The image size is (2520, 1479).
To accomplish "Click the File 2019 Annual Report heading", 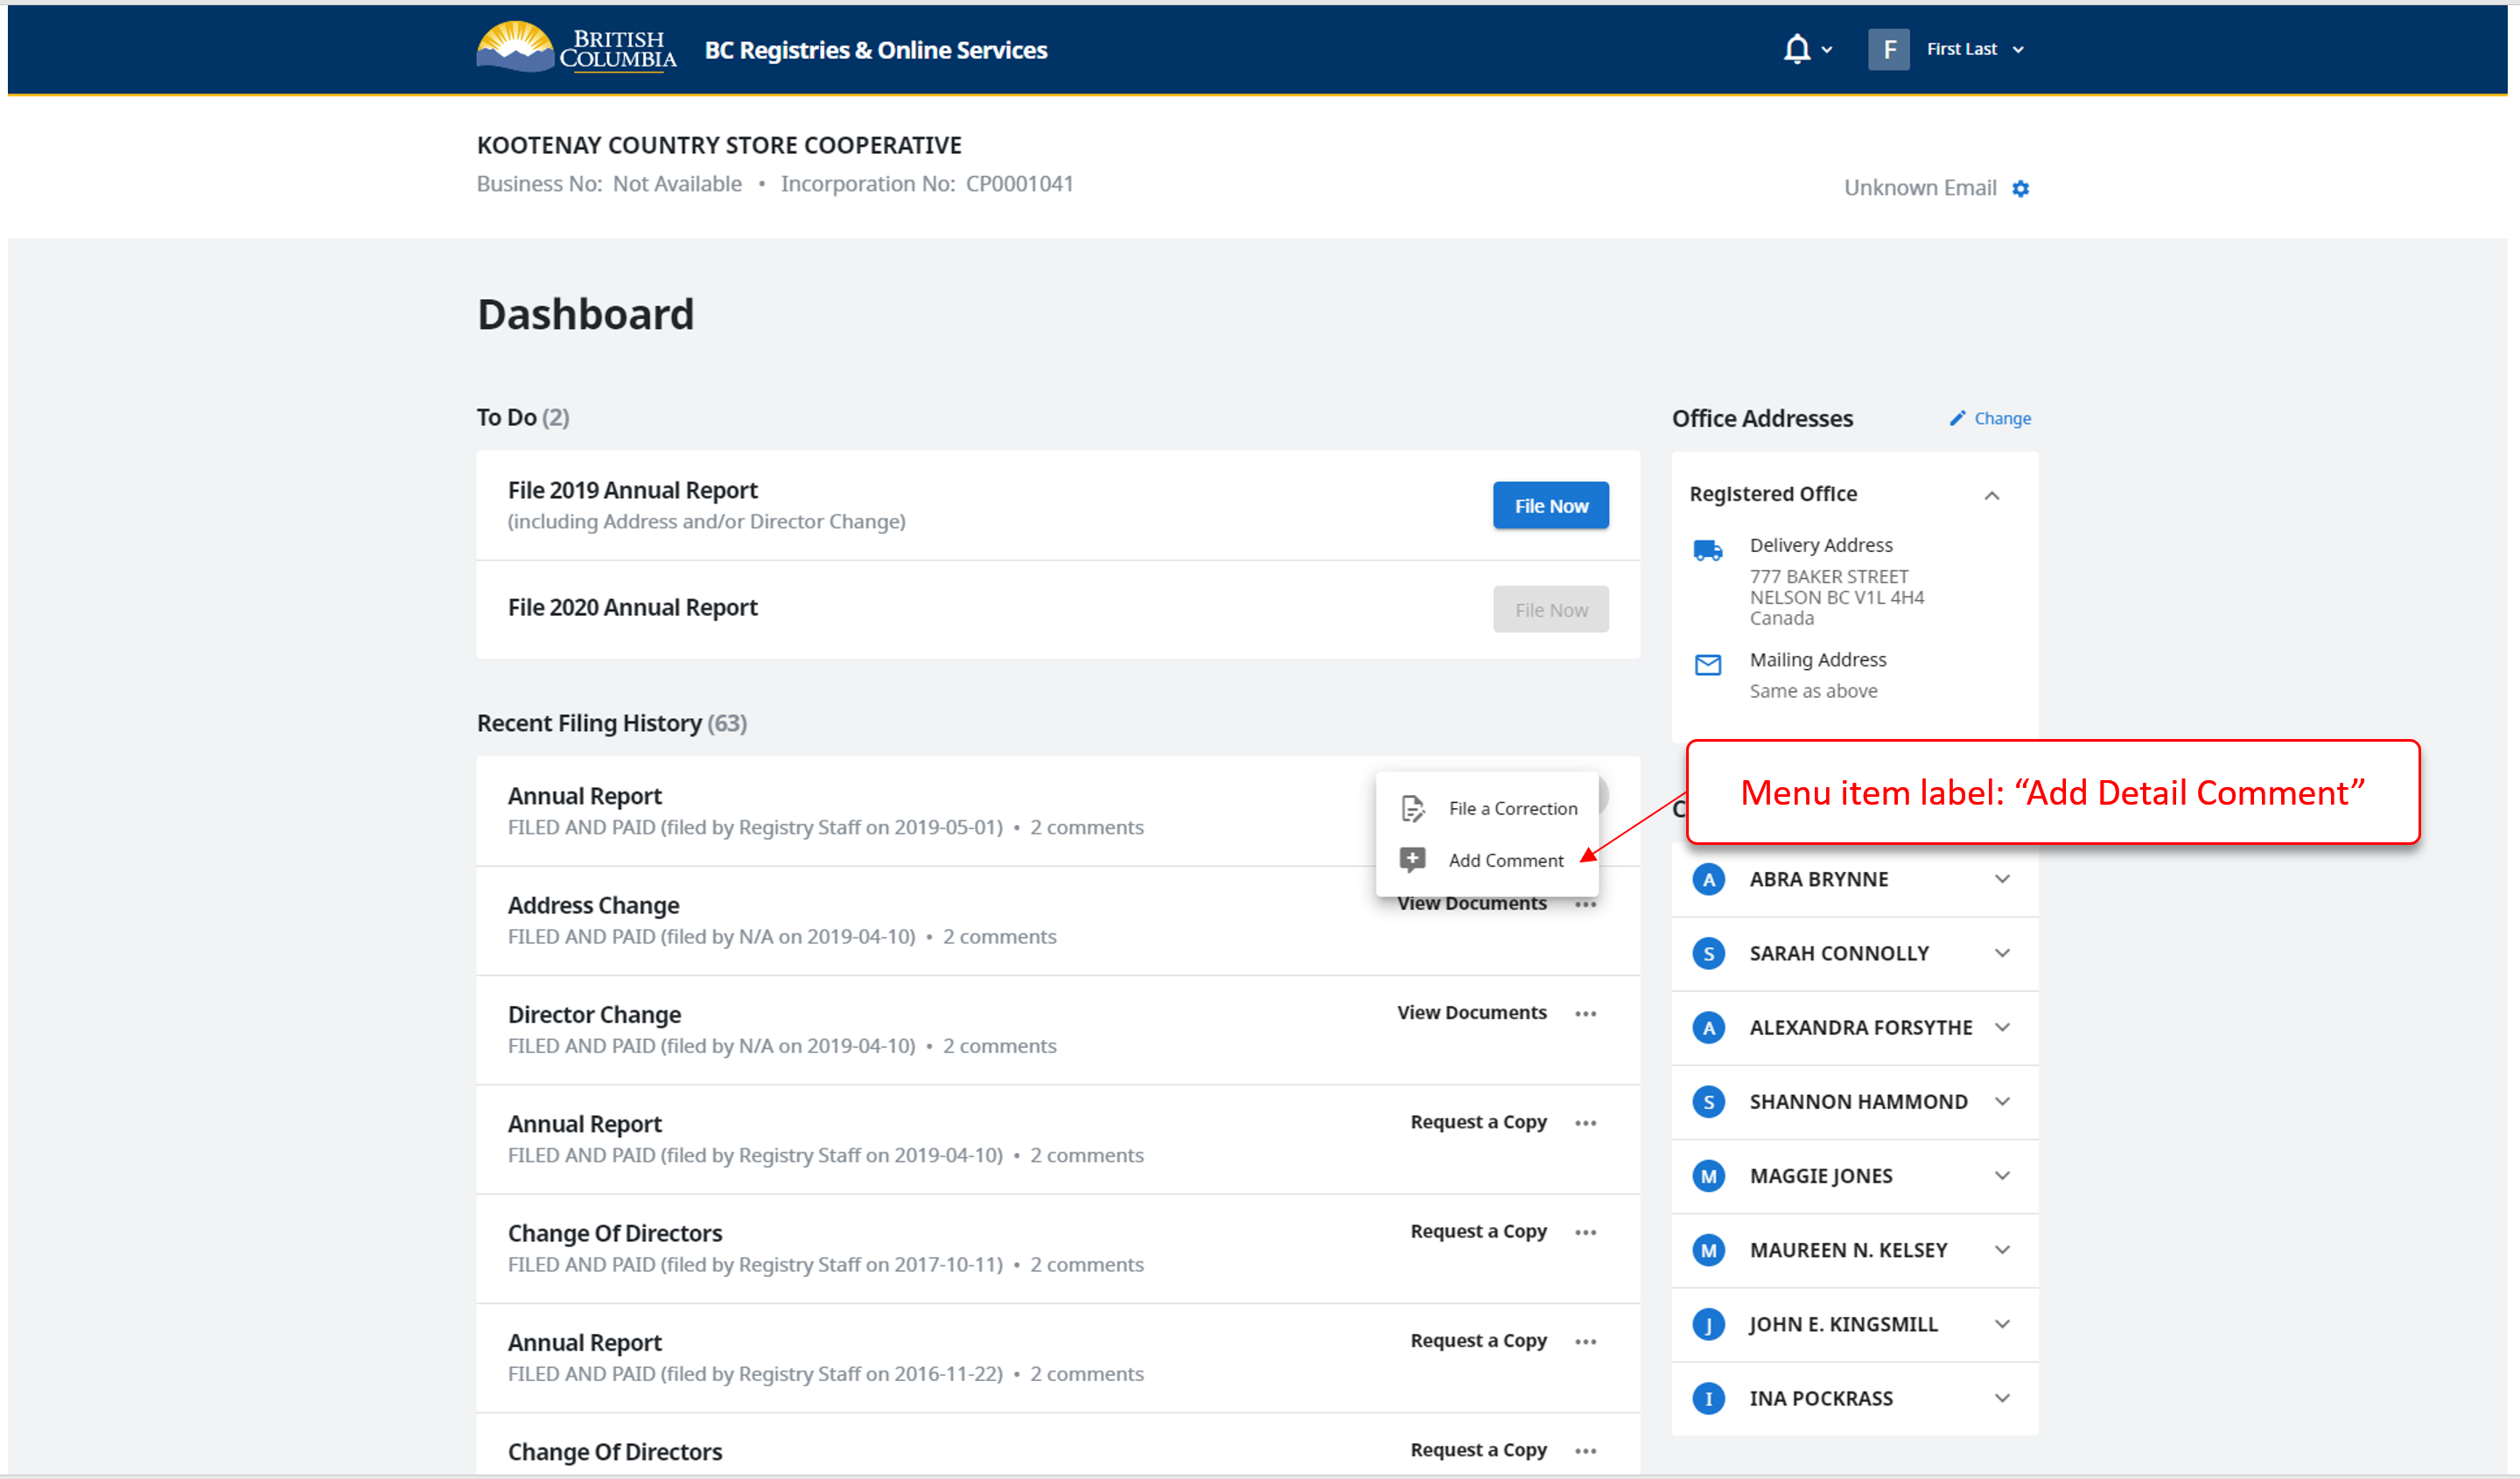I will point(632,491).
